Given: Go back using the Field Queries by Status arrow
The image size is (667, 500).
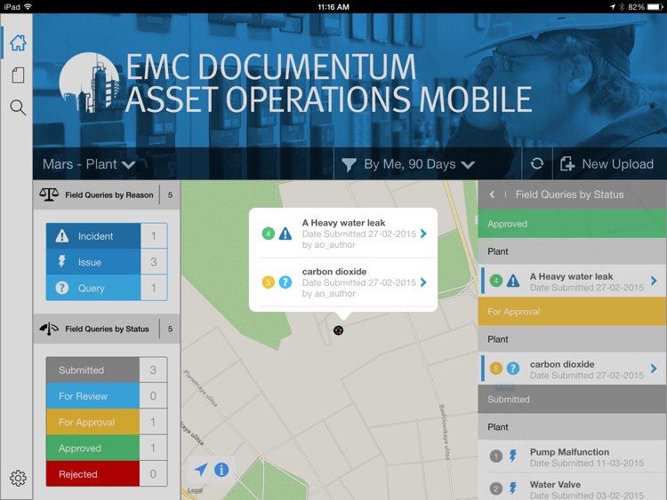Looking at the screenshot, I should pos(492,194).
